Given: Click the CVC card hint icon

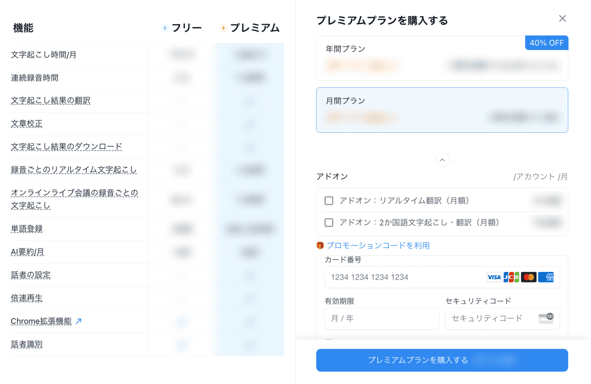Looking at the screenshot, I should pyautogui.click(x=546, y=318).
